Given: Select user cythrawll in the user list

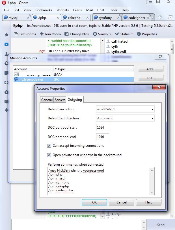Looking at the screenshot, I should (x=118, y=52).
